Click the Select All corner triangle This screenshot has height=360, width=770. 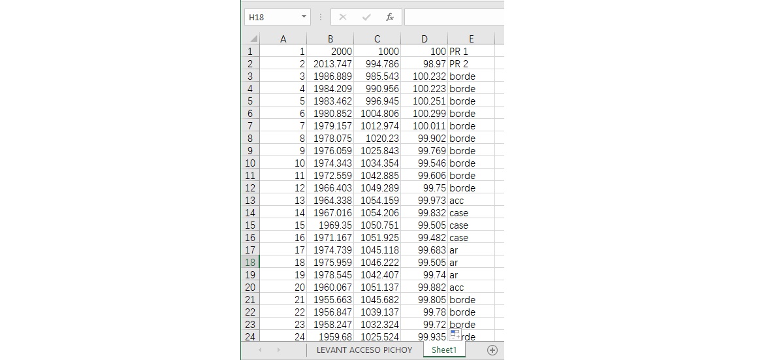[x=253, y=39]
